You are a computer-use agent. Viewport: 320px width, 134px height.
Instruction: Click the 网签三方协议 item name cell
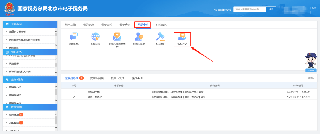click(x=119, y=97)
